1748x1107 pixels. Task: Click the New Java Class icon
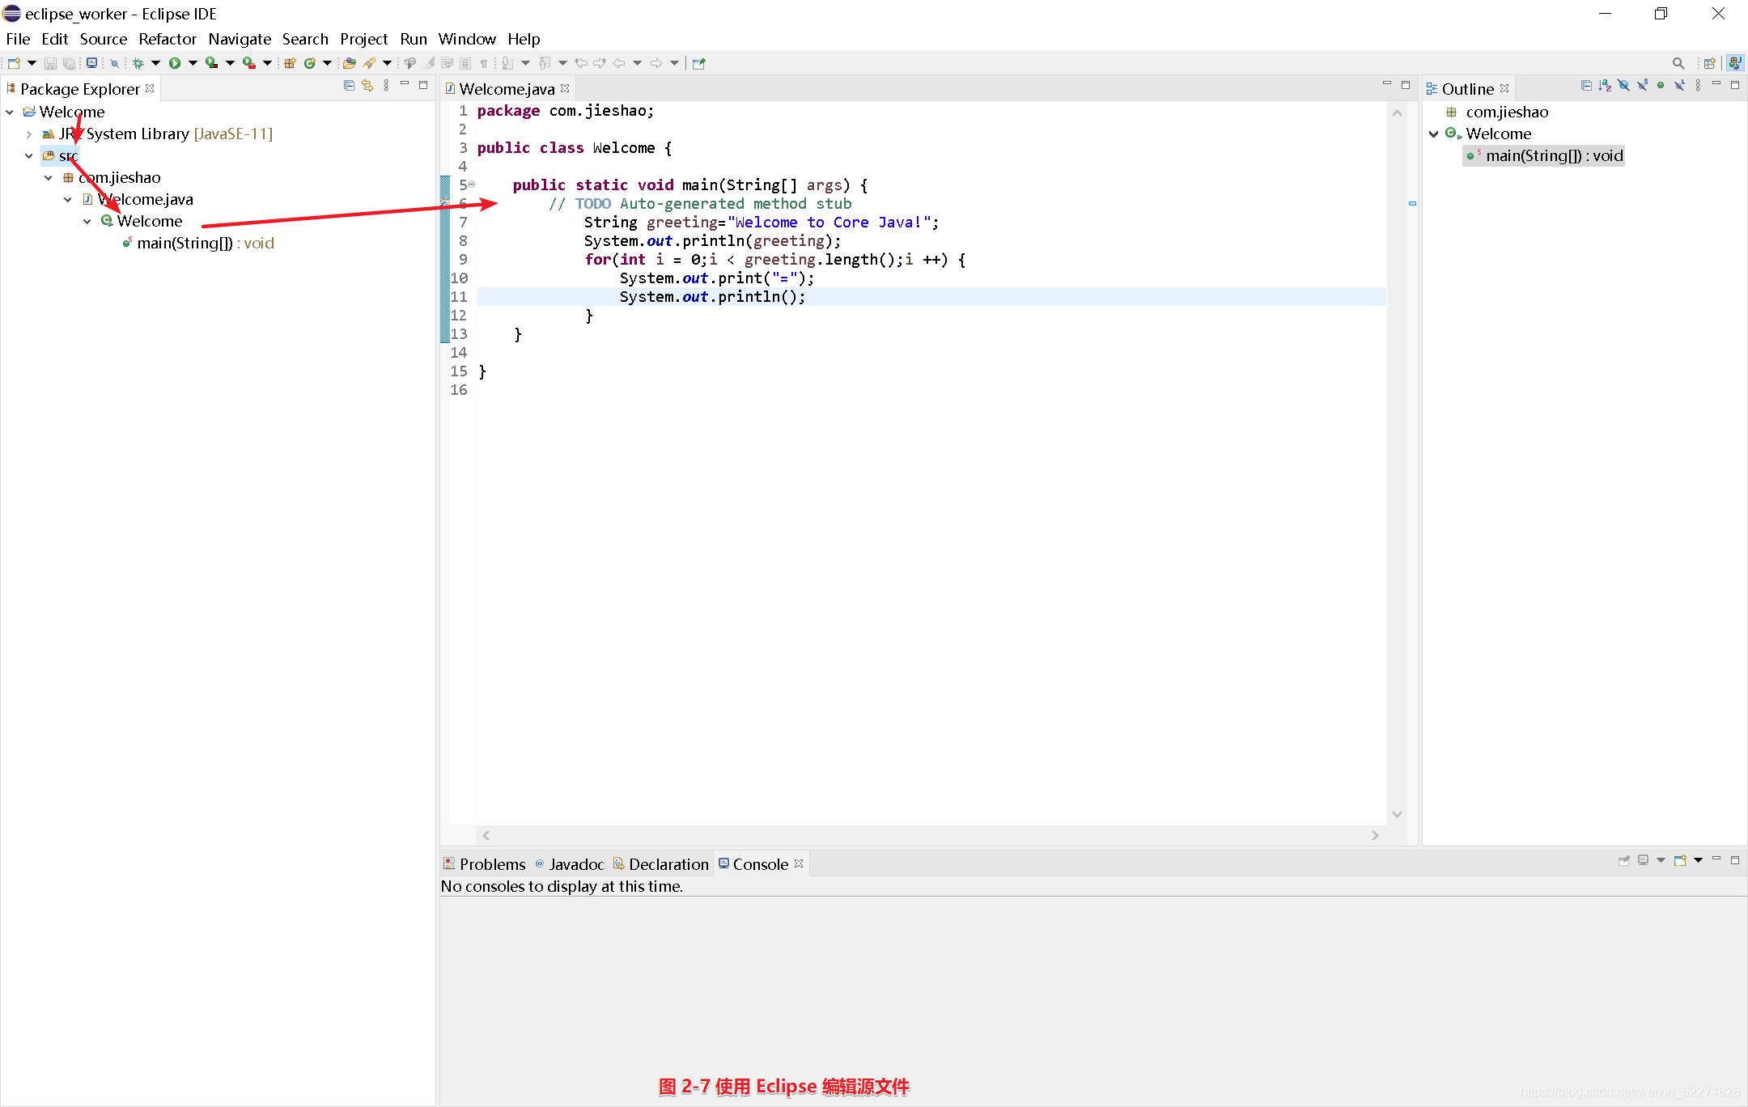[310, 63]
